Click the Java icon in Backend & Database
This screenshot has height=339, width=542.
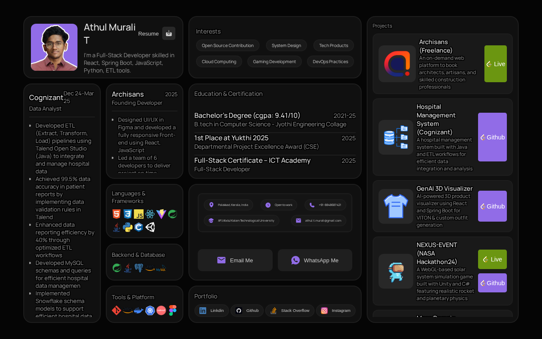click(127, 268)
